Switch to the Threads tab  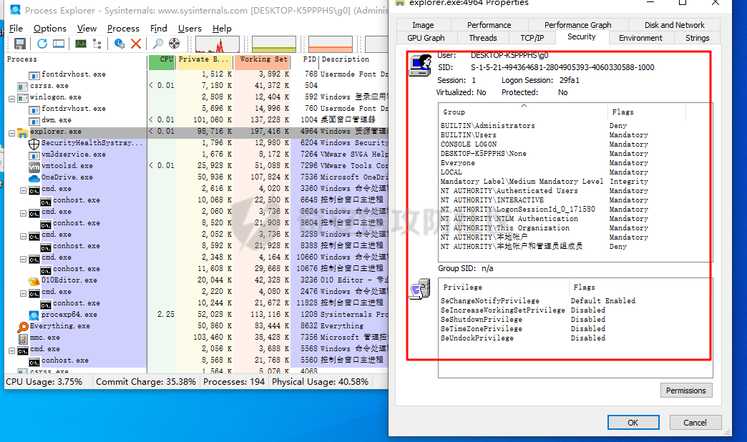tap(482, 38)
